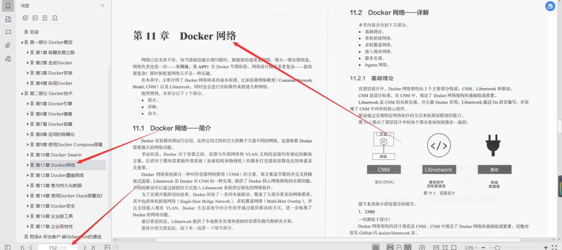Go to next view arrow

(116, 247)
